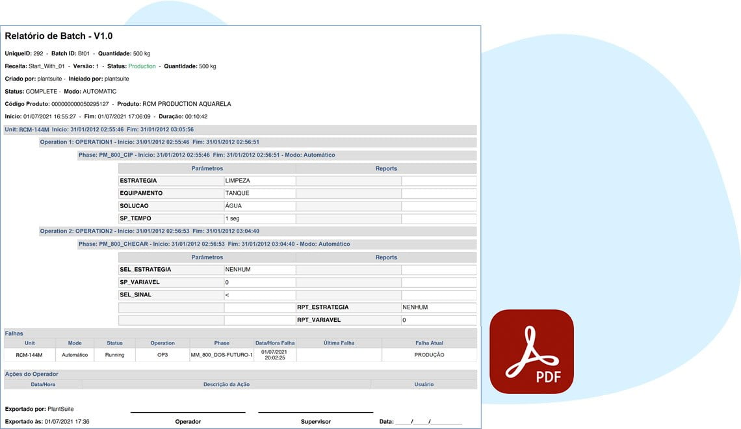This screenshot has width=741, height=429.
Task: Click the Duração: 00:10:42 text
Action: pyautogui.click(x=183, y=117)
